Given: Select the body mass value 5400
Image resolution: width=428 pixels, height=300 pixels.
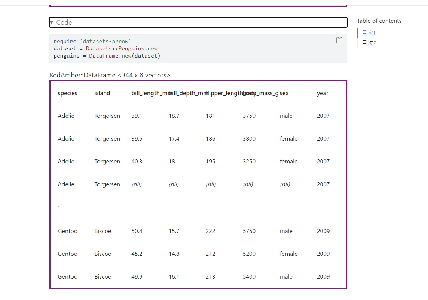Looking at the screenshot, I should tap(249, 277).
